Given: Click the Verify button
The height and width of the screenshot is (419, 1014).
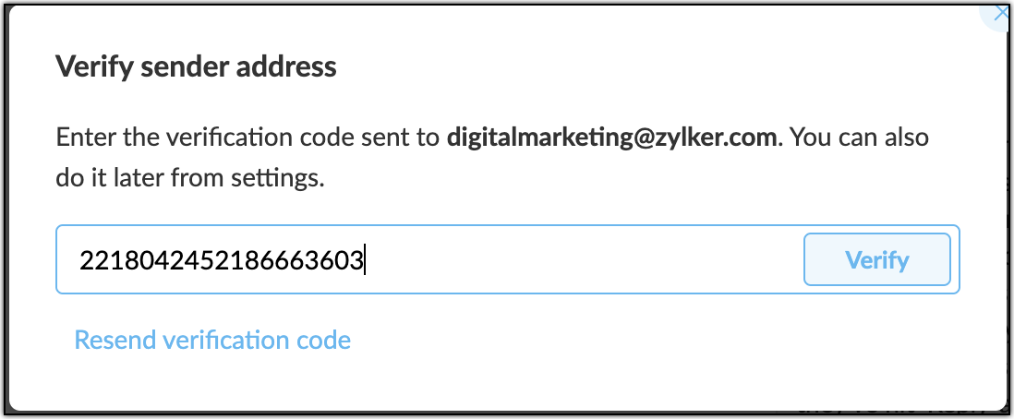Looking at the screenshot, I should coord(876,260).
